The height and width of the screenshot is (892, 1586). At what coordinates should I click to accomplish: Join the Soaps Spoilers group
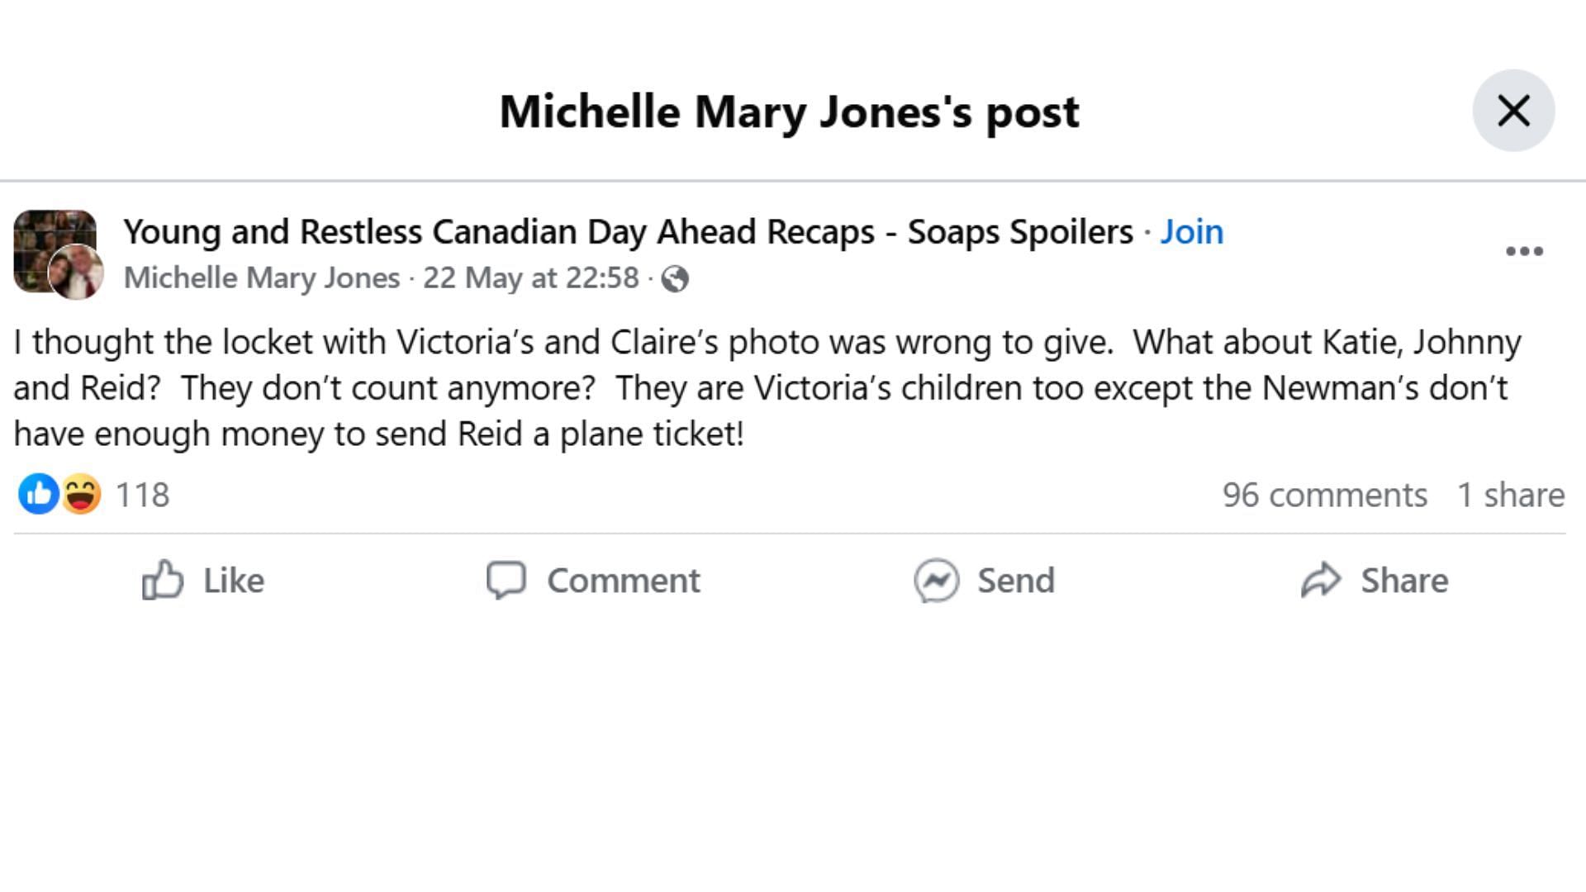1191,232
